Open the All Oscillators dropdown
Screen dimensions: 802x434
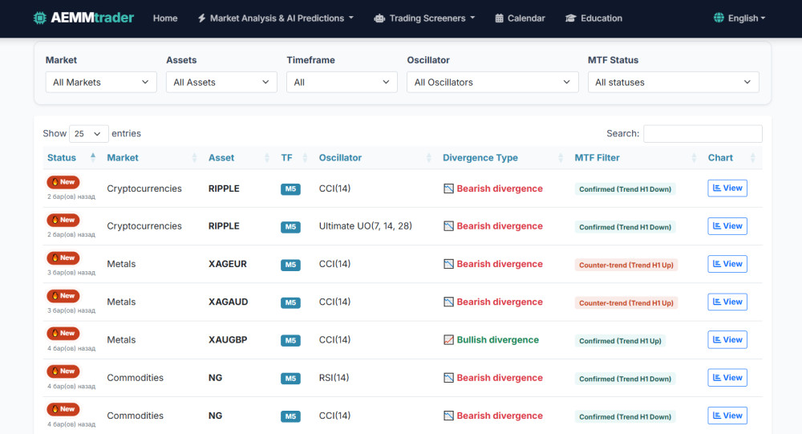492,83
